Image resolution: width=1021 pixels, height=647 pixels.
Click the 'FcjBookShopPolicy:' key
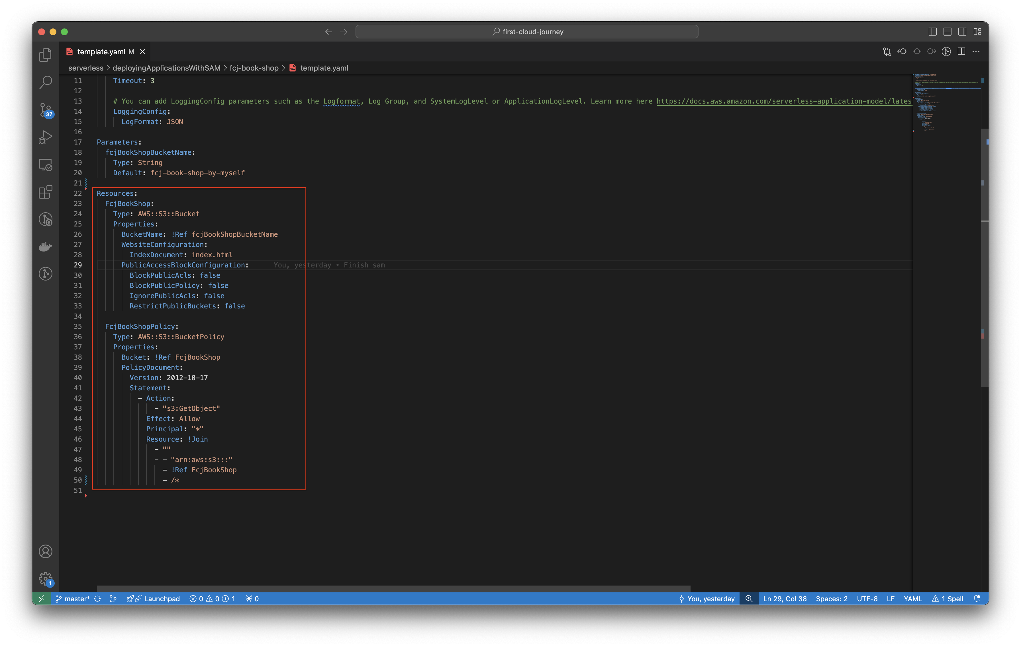point(142,327)
